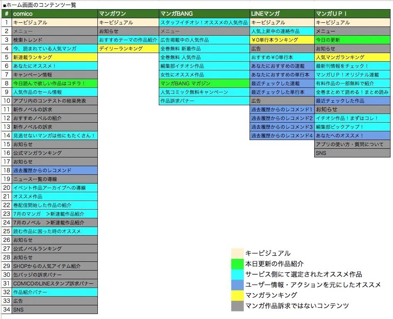This screenshot has height=319, width=393.
Task: Select cell 7月のマンガ >新連載作品紹介
Action: coord(55,214)
